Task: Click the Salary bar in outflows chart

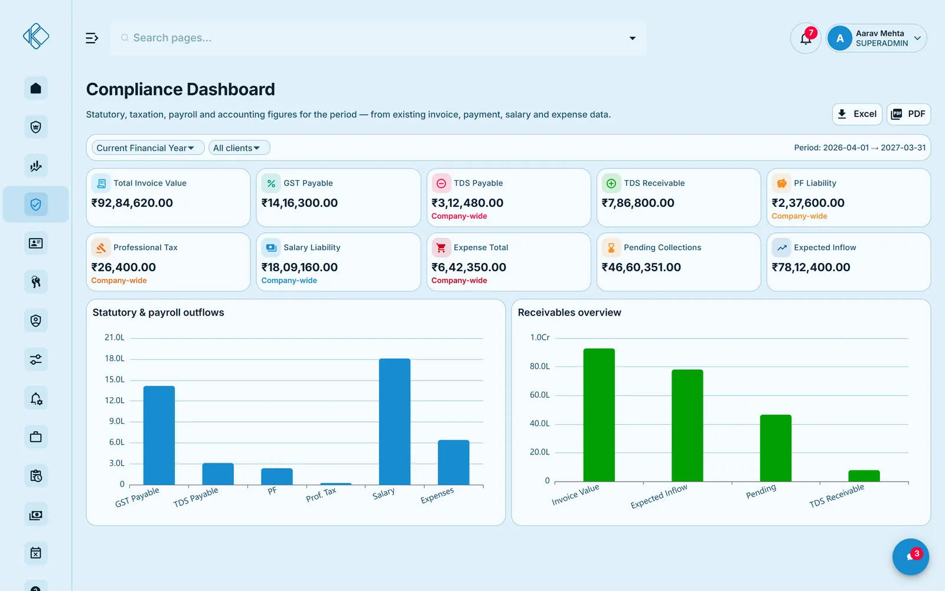Action: 395,421
